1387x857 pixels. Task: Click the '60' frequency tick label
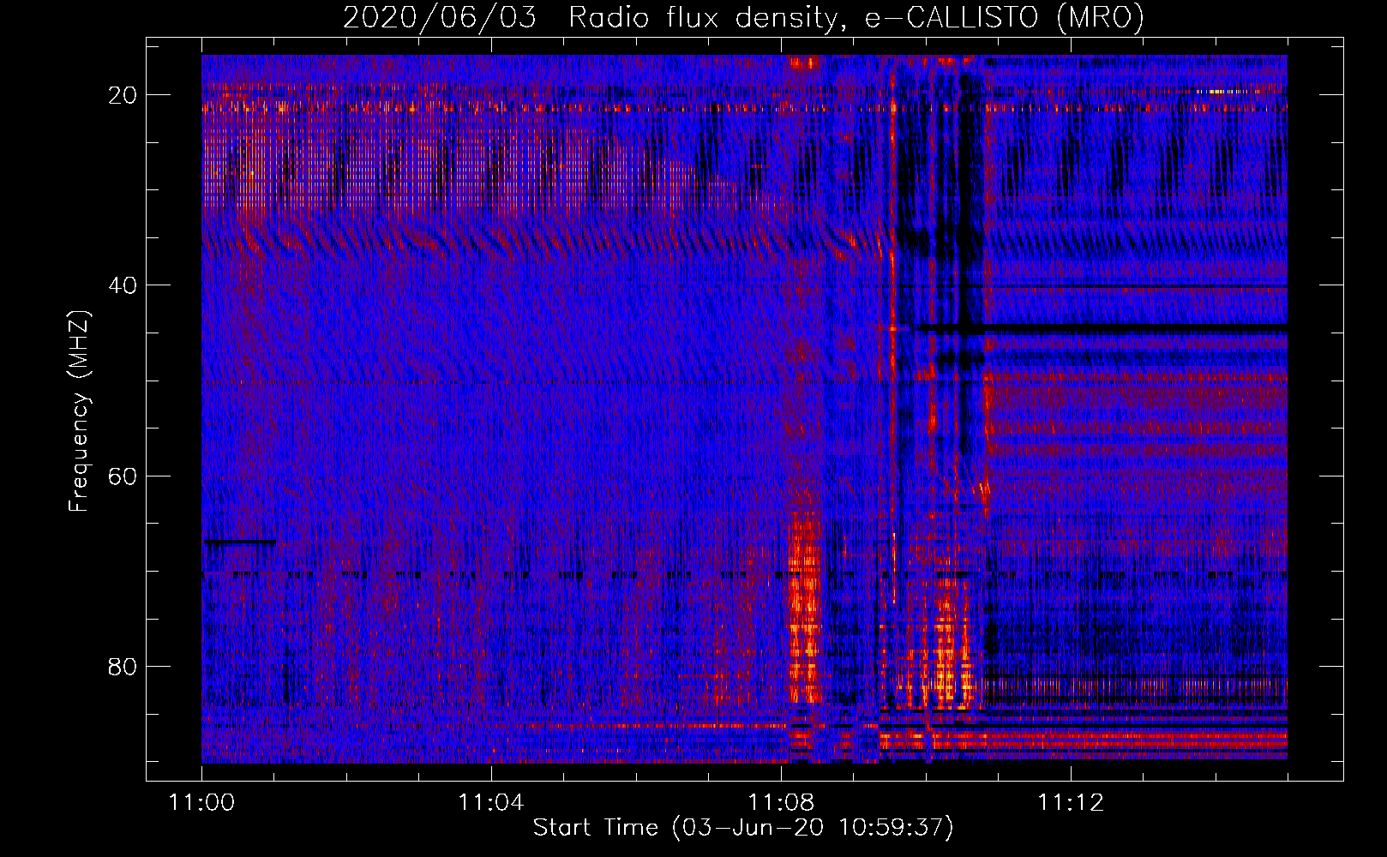coord(123,476)
